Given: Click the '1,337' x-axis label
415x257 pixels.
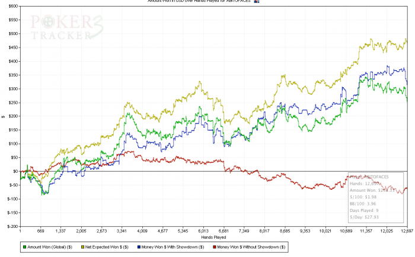Looking at the screenshot, I should tap(61, 231).
